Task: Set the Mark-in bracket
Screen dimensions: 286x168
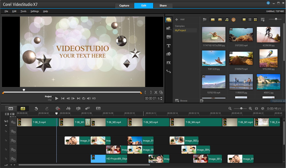Action: point(145,93)
